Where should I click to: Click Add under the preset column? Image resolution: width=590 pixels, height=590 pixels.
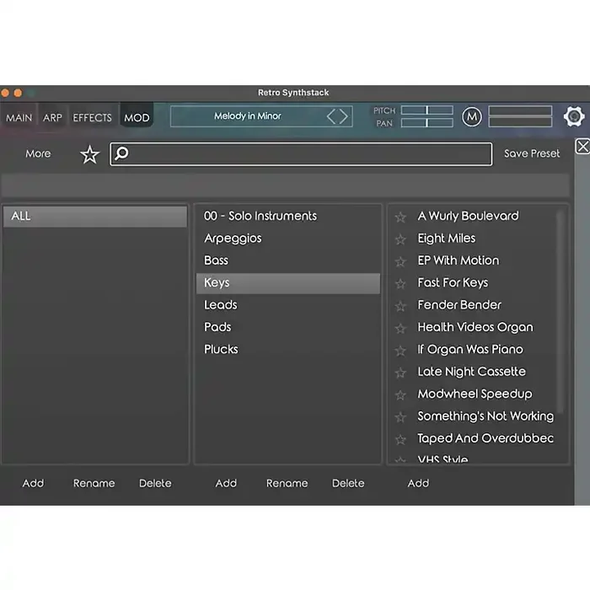coord(418,483)
